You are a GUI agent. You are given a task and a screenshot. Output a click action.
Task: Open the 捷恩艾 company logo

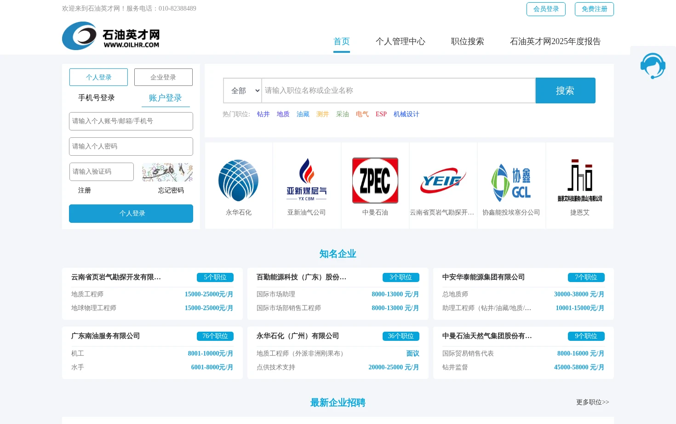pos(579,181)
